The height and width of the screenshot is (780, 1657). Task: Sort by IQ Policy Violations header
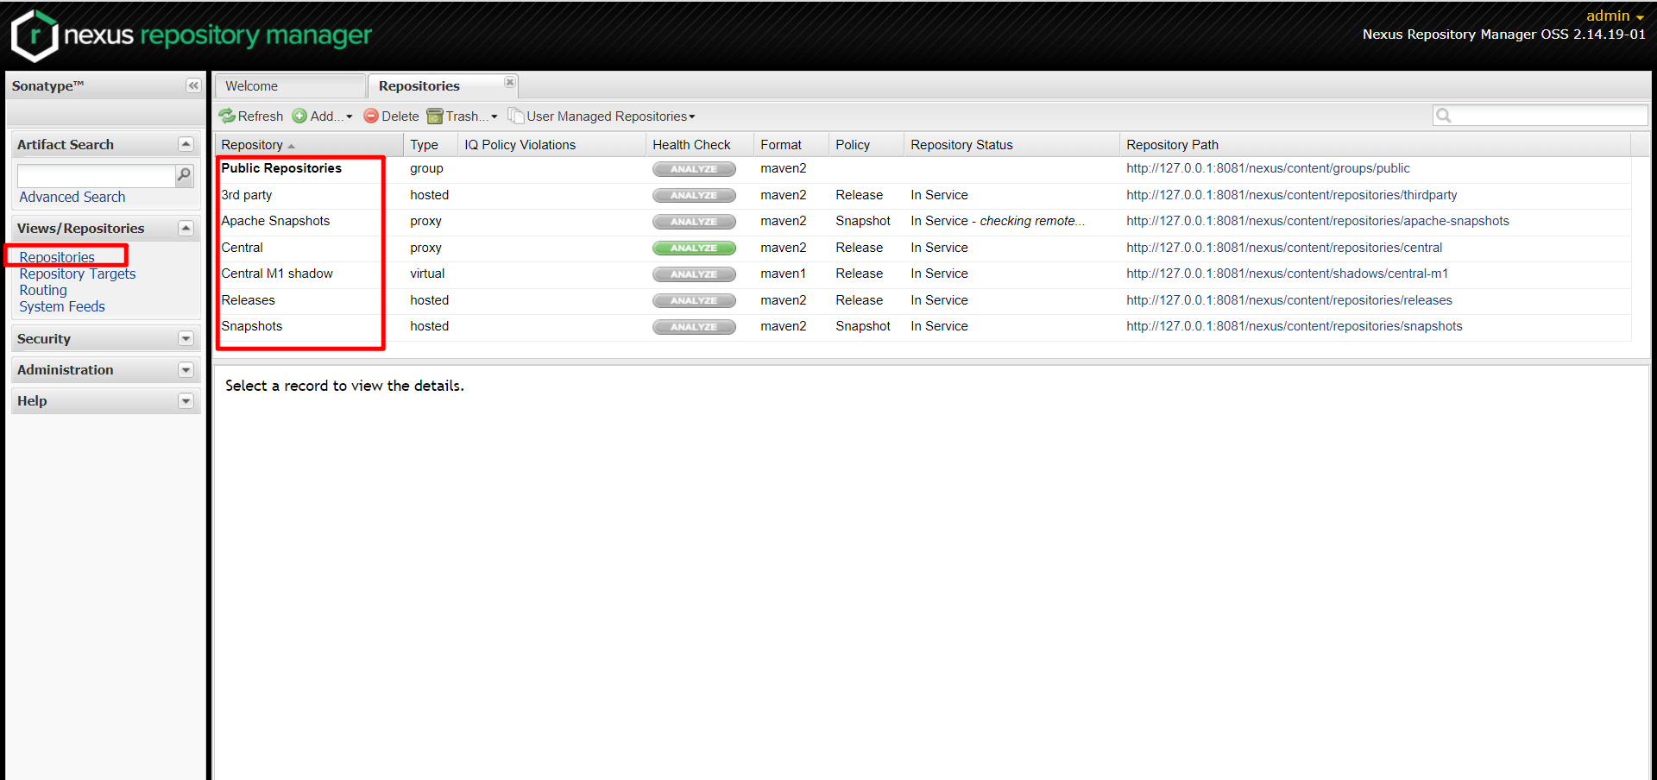tap(551, 145)
